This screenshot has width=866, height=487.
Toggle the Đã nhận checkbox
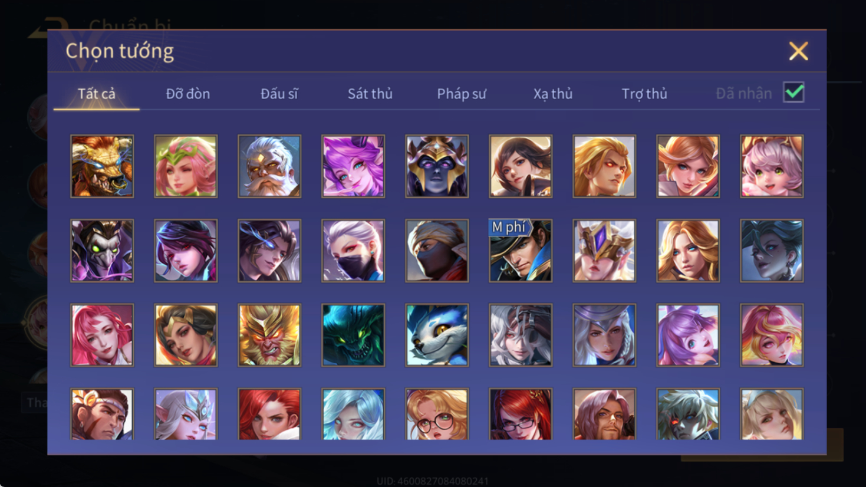click(793, 93)
